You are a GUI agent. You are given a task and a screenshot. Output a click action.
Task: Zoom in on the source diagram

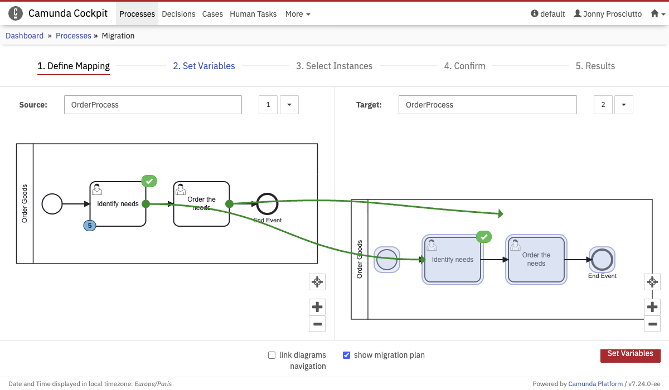point(317,306)
